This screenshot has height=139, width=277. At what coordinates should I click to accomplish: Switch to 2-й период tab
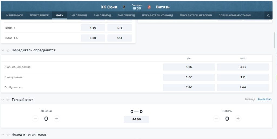(x=103, y=15)
